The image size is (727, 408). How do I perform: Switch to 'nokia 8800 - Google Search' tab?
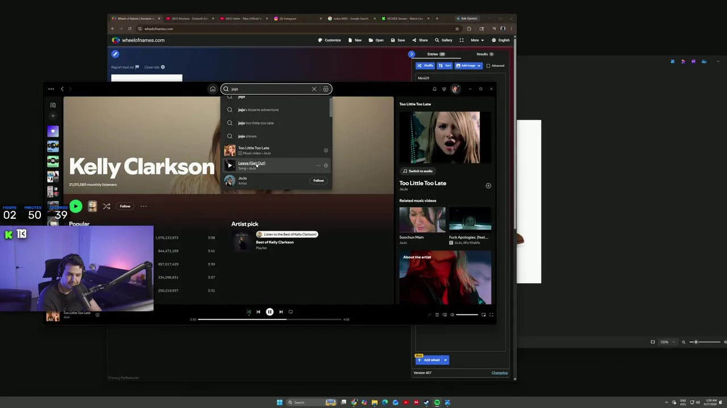pyautogui.click(x=350, y=19)
